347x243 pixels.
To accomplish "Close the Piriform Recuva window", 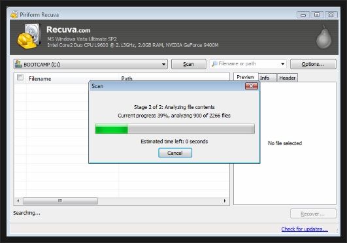I will pos(331,15).
